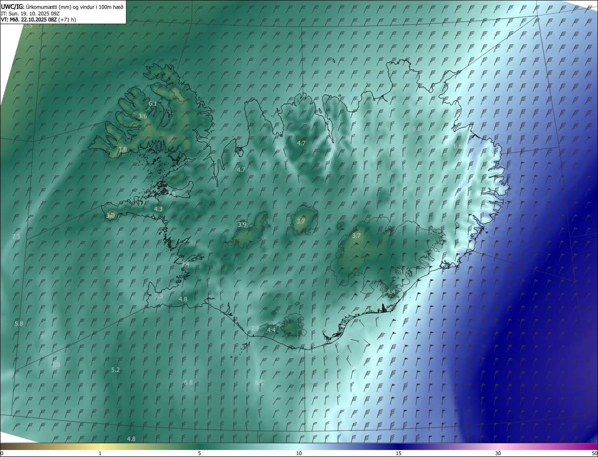The image size is (598, 457).
Task: Click the "0" tick label on color scale
Action: point(2,453)
